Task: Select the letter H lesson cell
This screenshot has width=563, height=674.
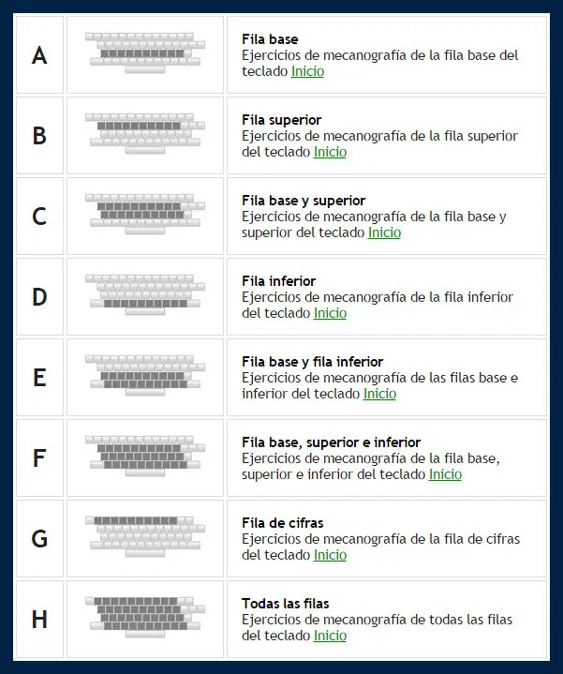Action: click(39, 620)
